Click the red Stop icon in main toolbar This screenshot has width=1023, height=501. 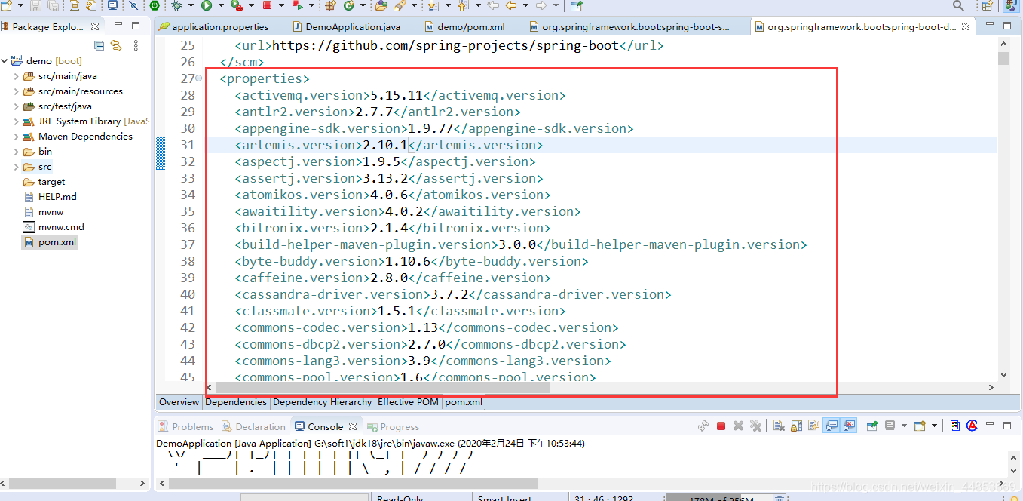pos(267,5)
